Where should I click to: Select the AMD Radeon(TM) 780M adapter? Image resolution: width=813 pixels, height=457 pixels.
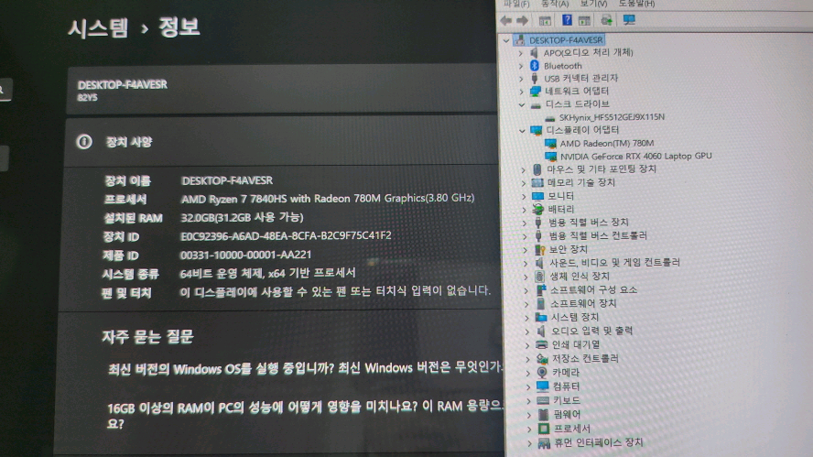pyautogui.click(x=607, y=143)
